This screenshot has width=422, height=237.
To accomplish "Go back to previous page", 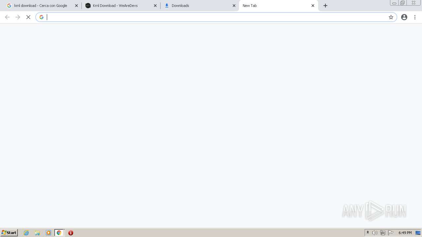I will [7, 17].
